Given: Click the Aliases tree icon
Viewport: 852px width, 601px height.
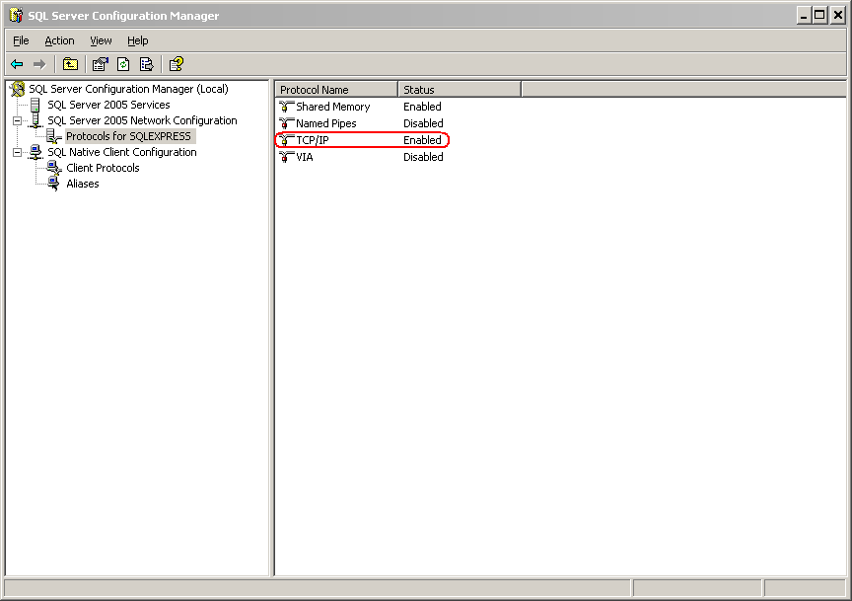Looking at the screenshot, I should (54, 184).
